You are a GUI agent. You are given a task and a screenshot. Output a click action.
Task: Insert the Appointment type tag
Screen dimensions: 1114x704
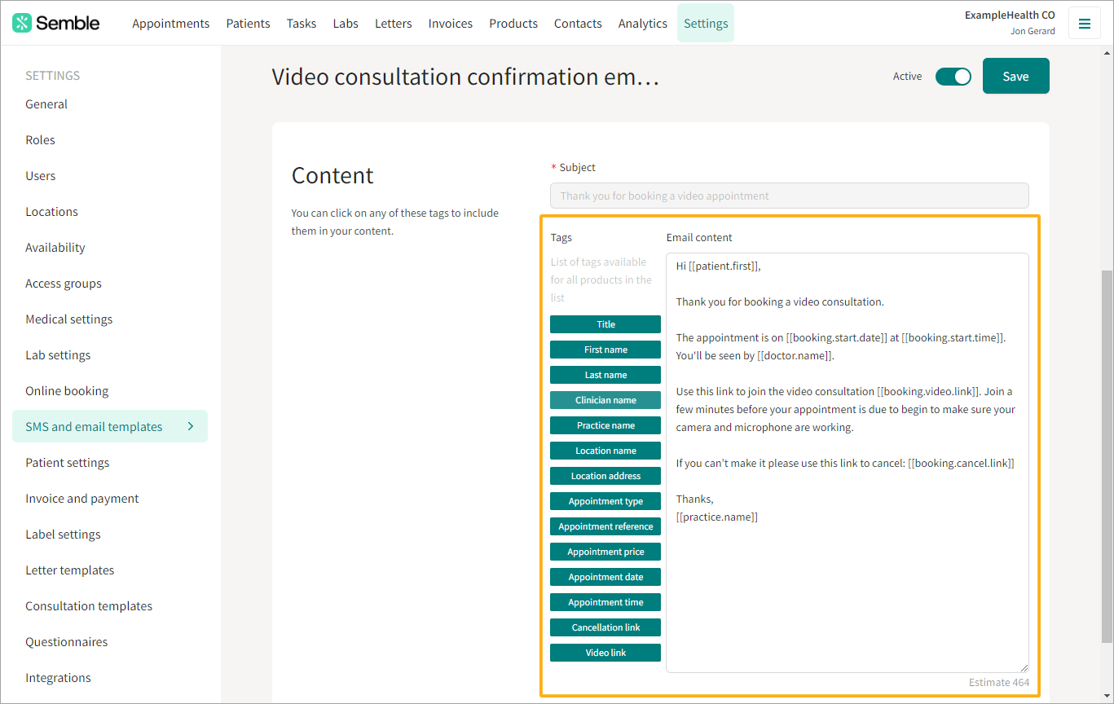pyautogui.click(x=605, y=501)
